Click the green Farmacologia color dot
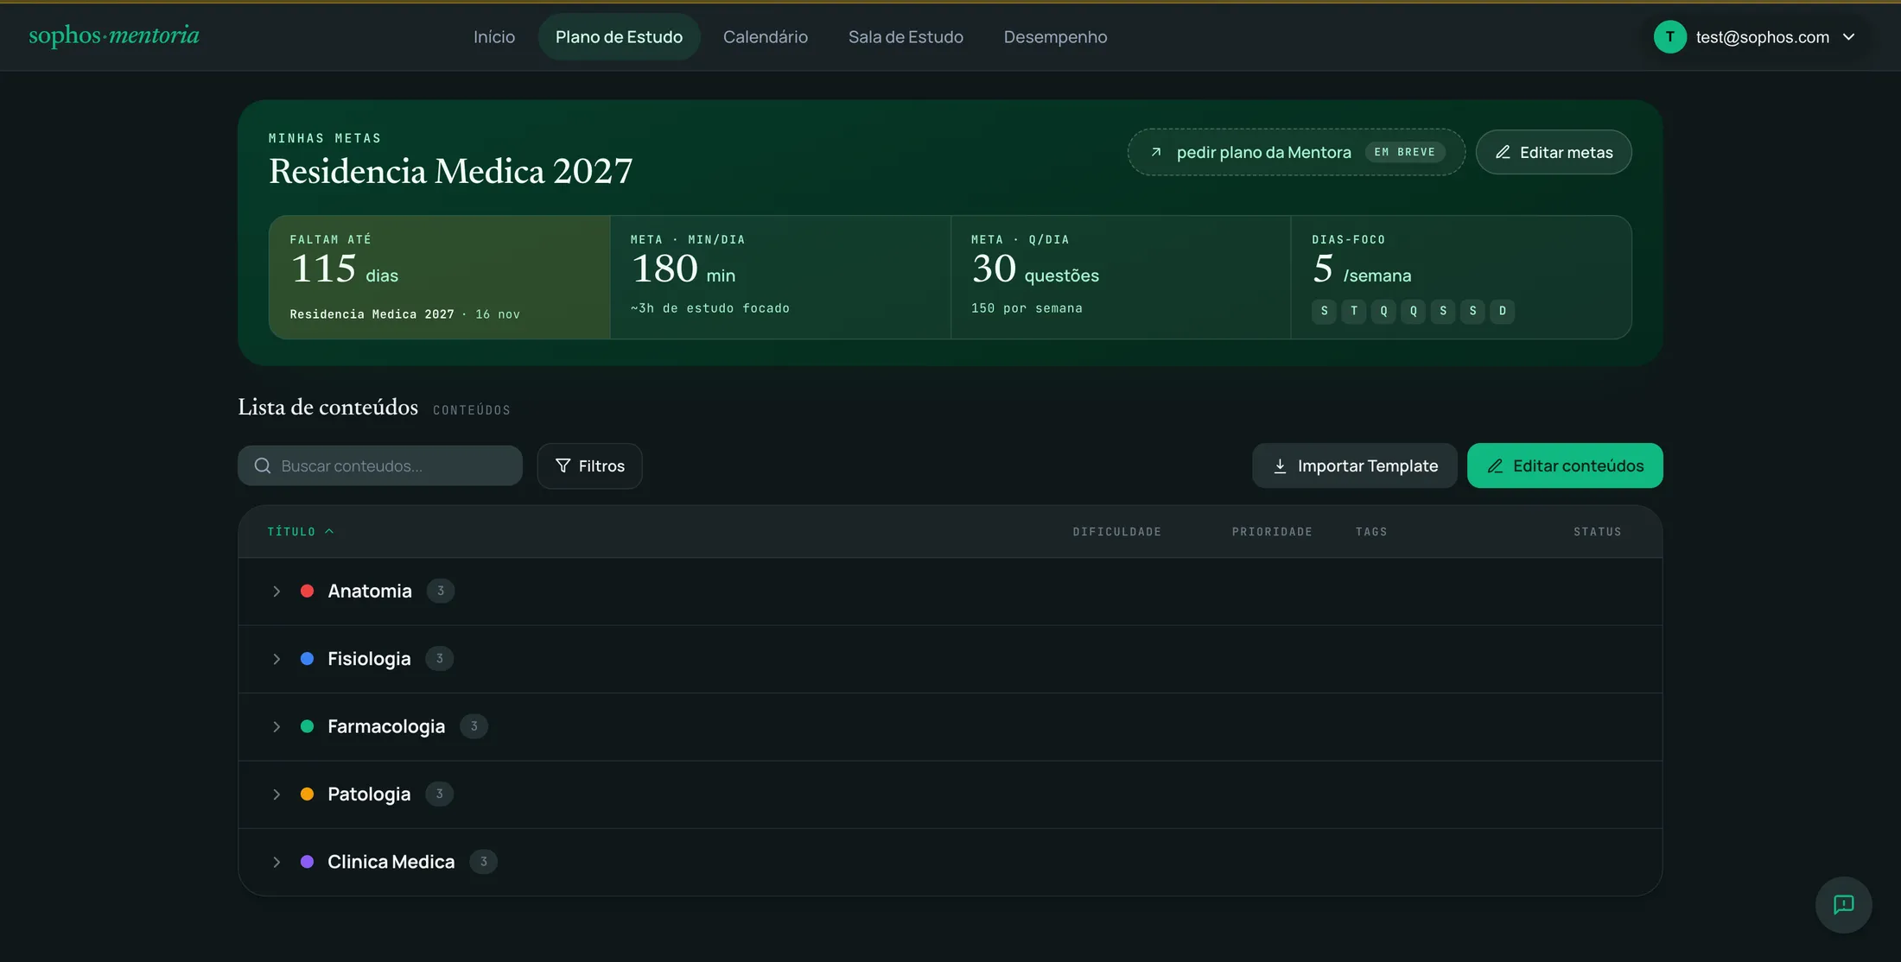Screen dimensions: 1901x962 (x=307, y=727)
